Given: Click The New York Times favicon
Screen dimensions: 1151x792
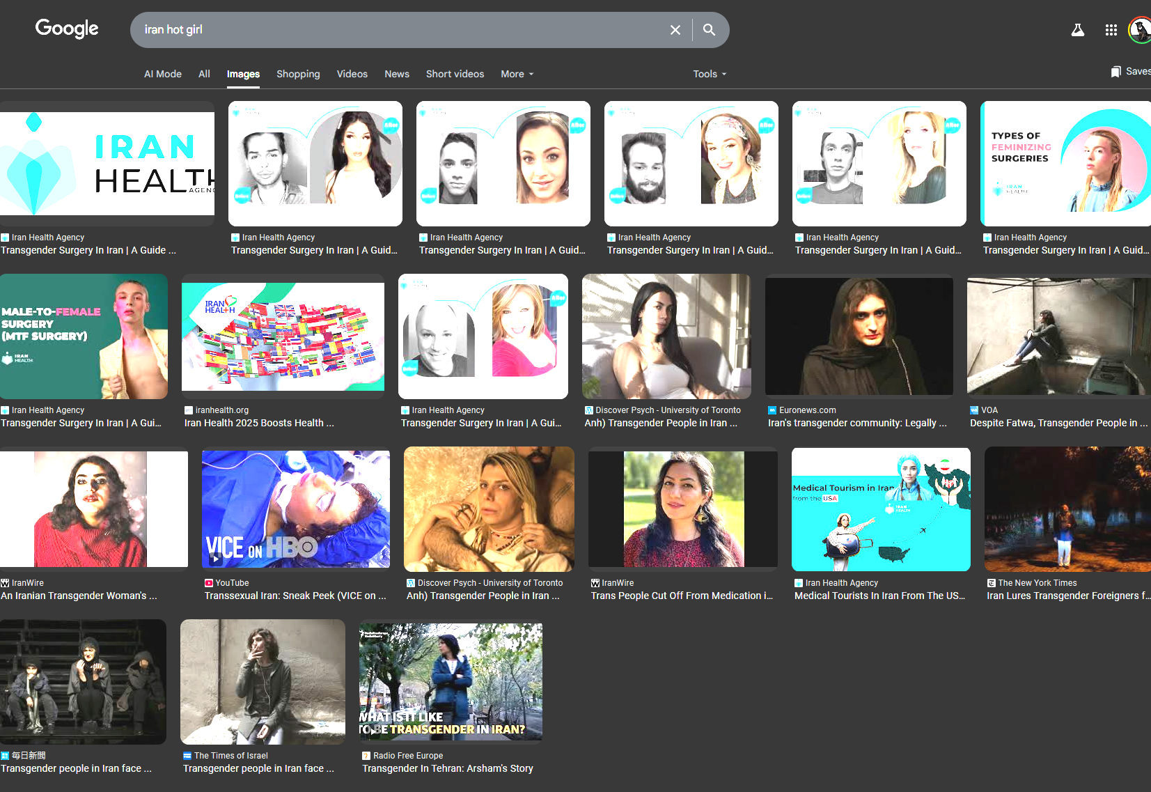Looking at the screenshot, I should 992,583.
